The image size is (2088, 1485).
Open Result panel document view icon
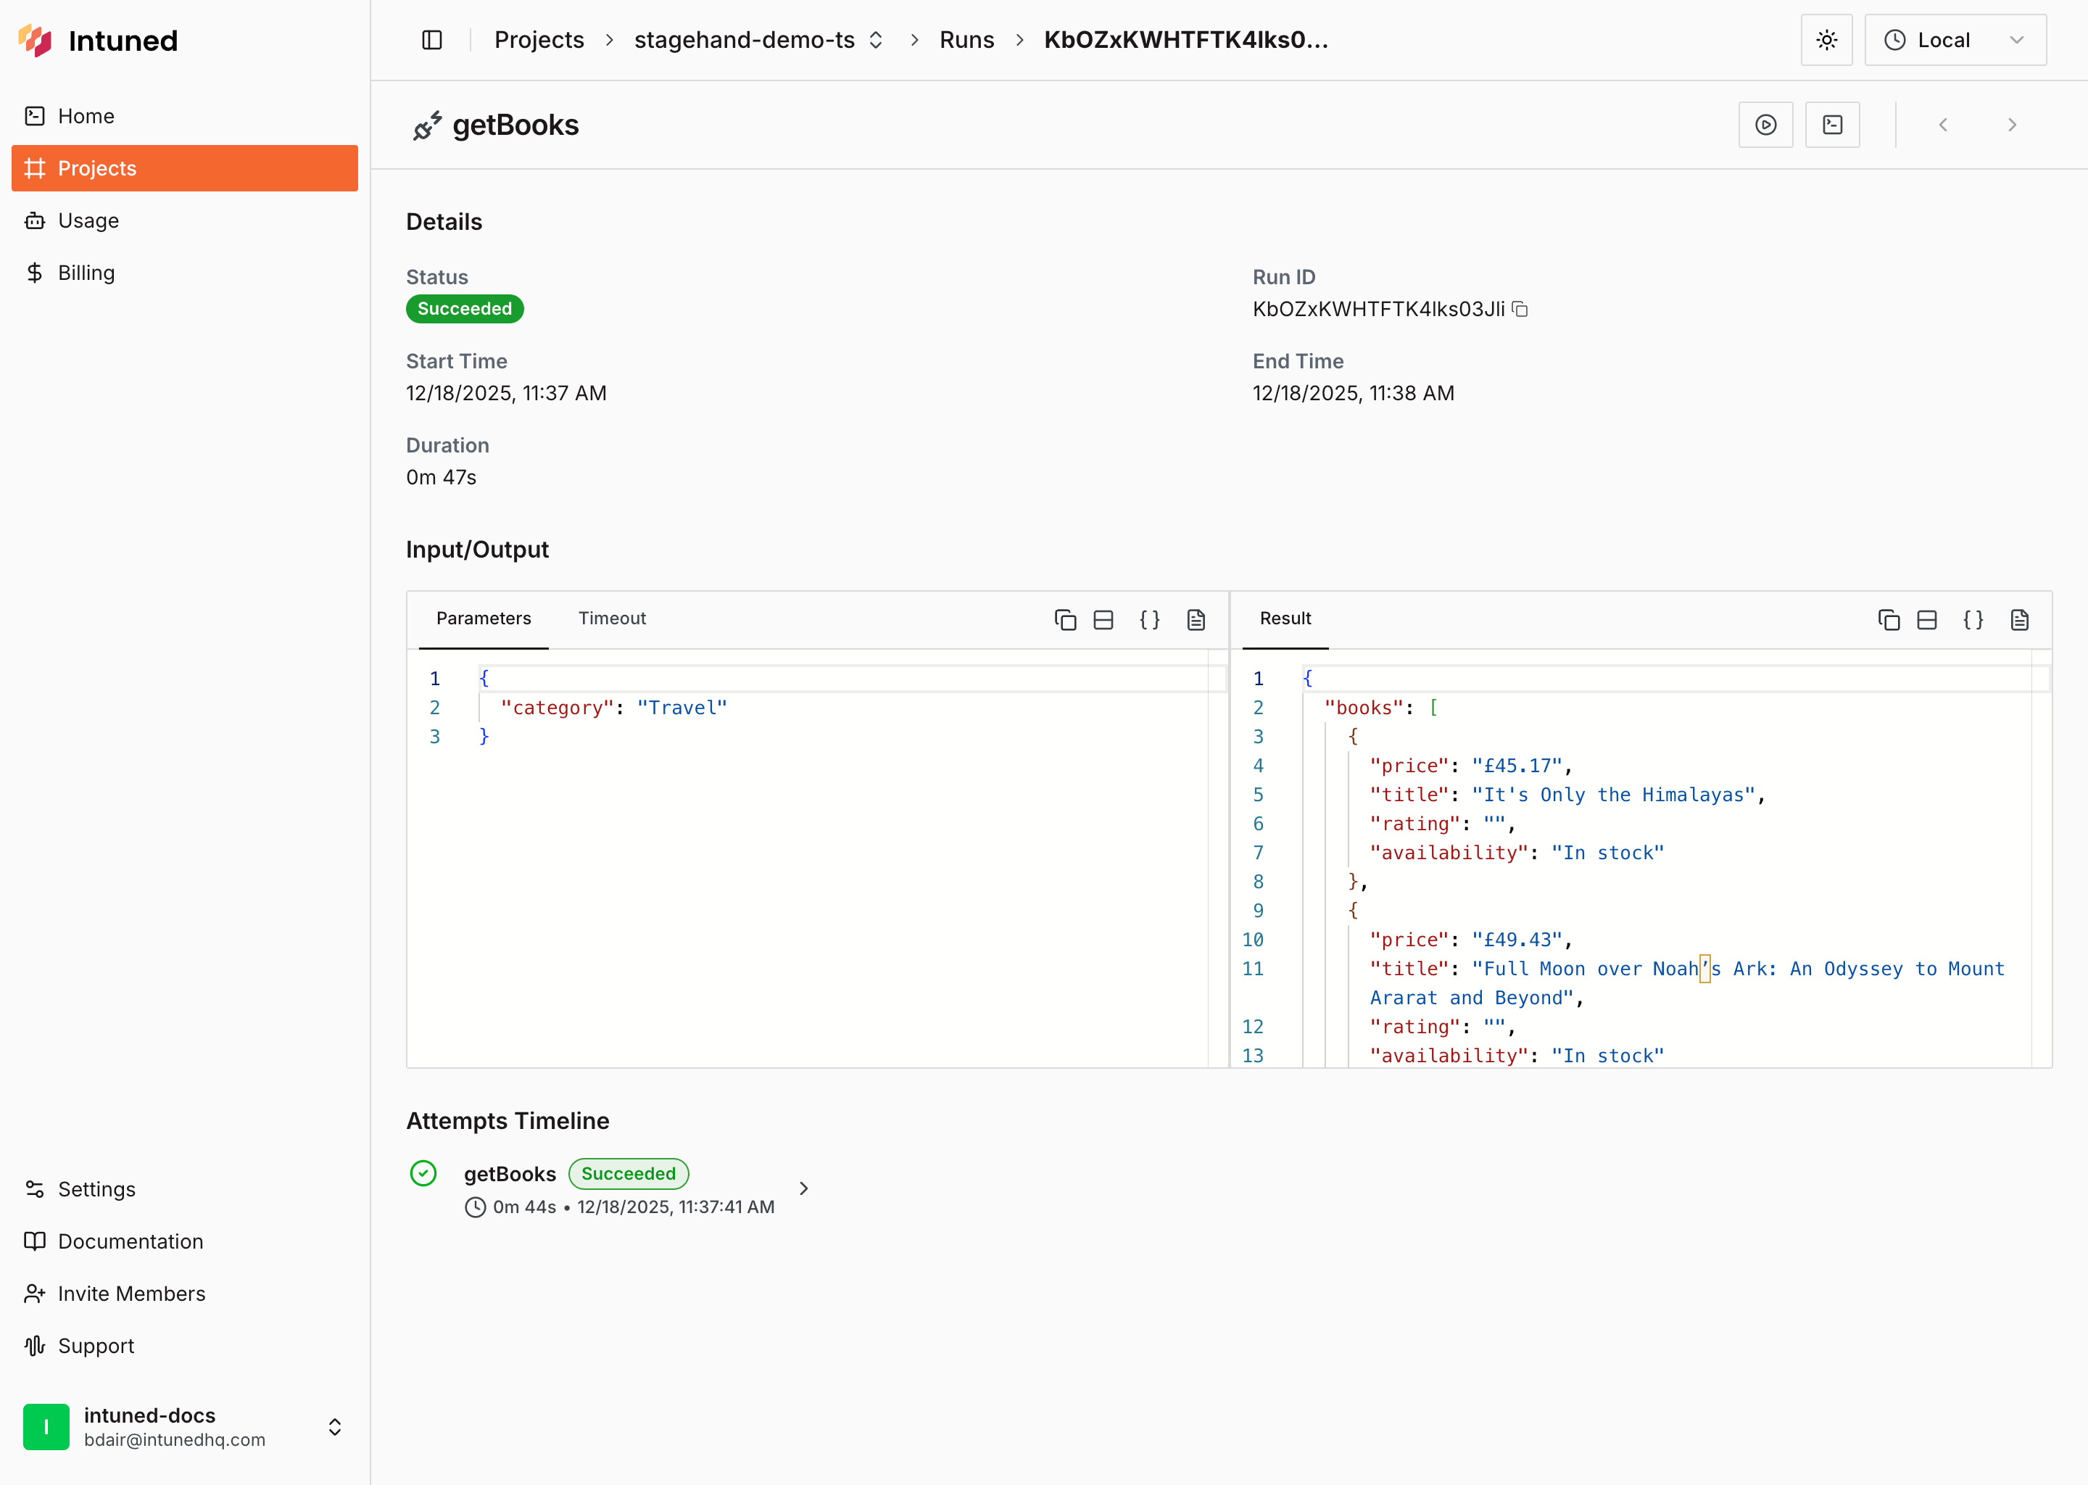click(x=2019, y=620)
